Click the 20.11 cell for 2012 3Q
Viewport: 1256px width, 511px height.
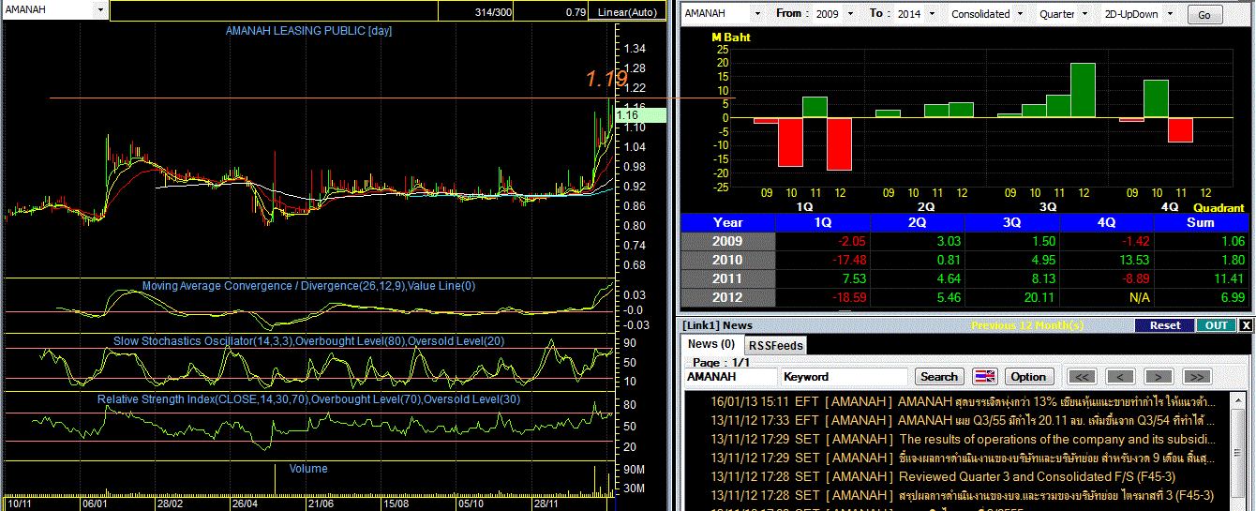click(x=1012, y=297)
